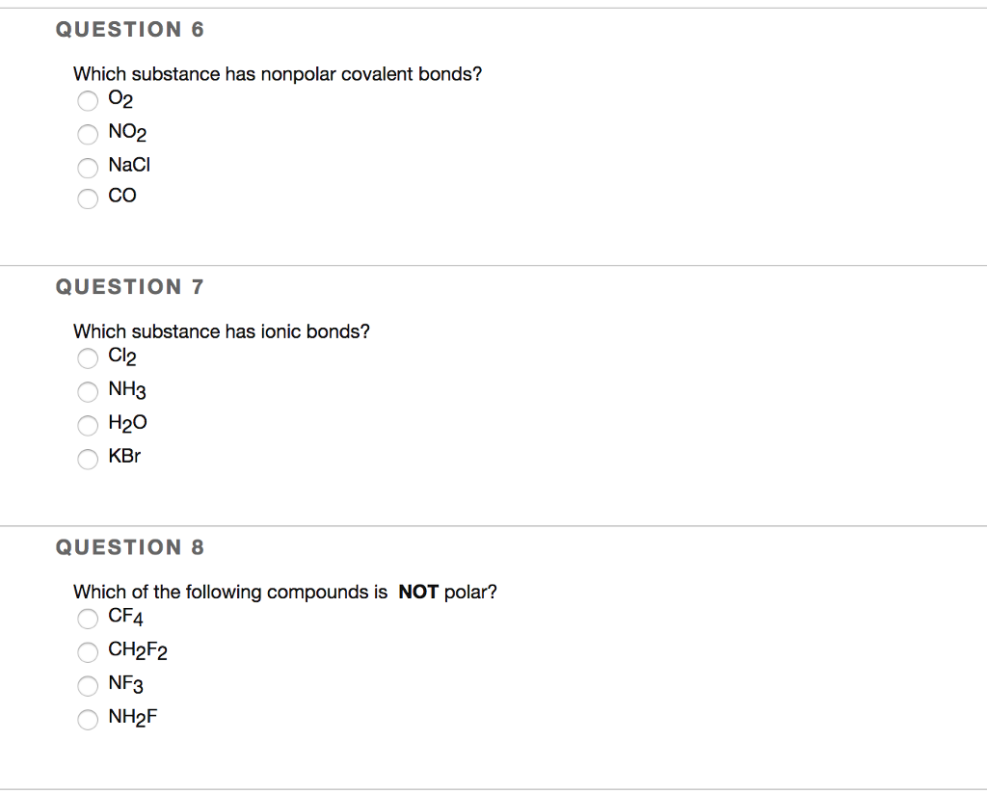Click the QUESTION 7 heading

pyautogui.click(x=130, y=286)
